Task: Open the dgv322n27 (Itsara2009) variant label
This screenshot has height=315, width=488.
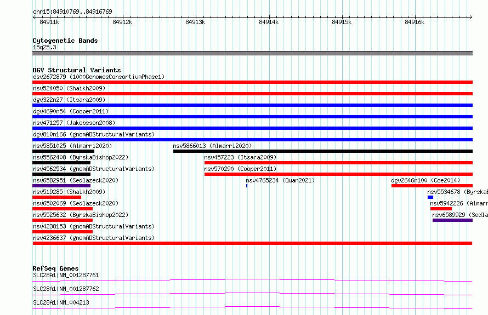Action: tap(69, 100)
